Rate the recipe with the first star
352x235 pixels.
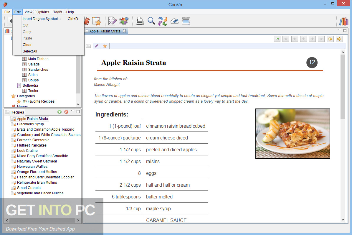click(286, 39)
